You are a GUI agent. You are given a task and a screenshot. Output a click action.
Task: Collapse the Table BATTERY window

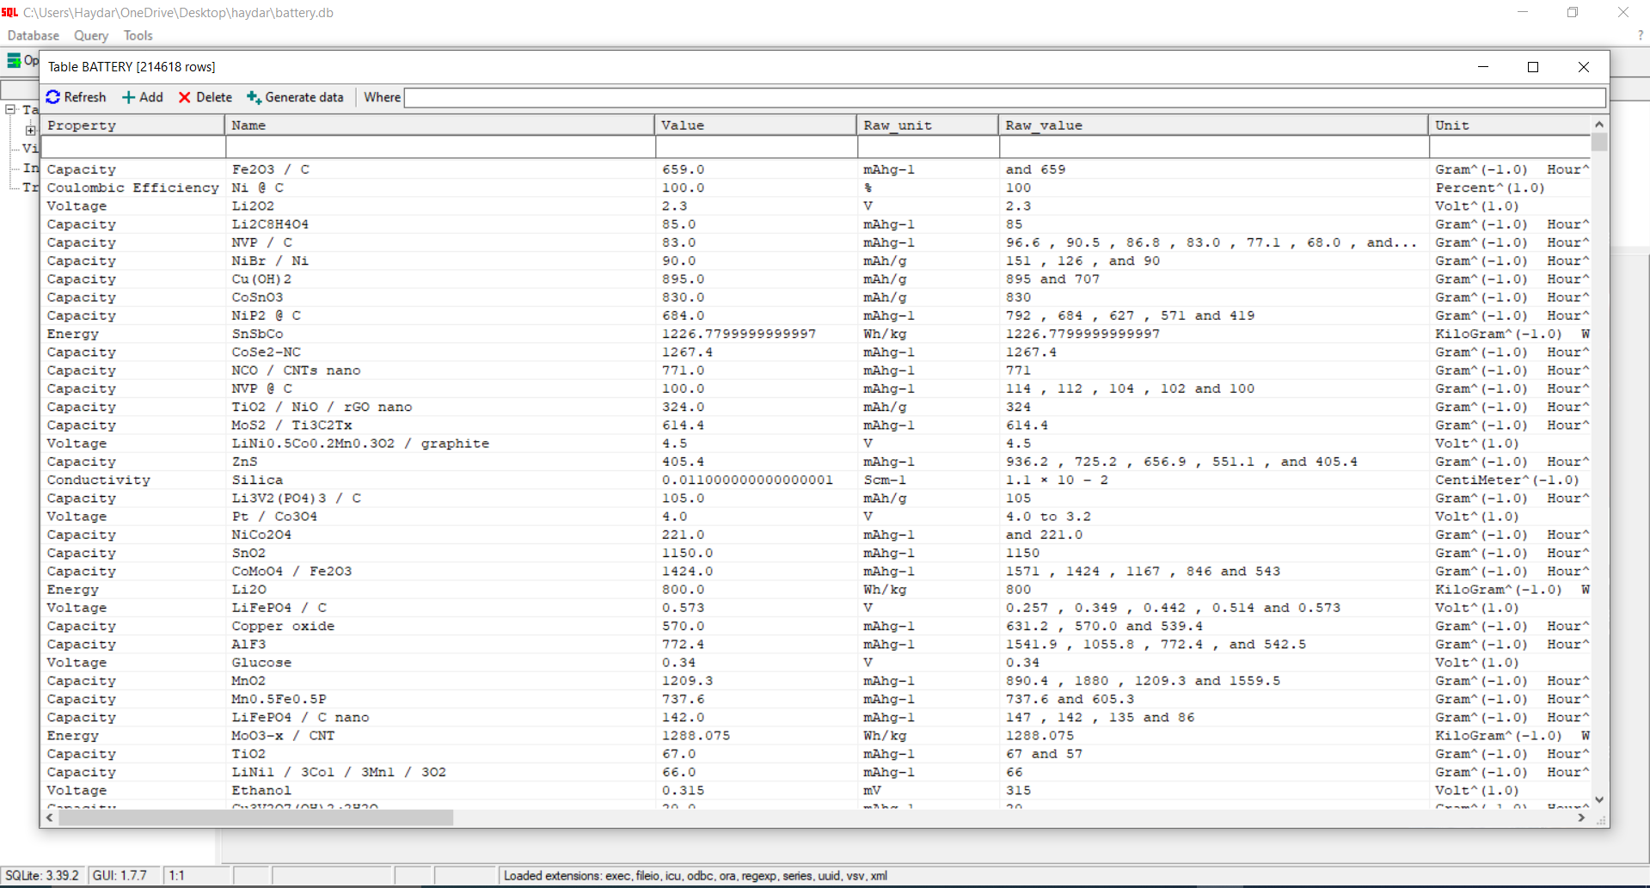pyautogui.click(x=1483, y=66)
